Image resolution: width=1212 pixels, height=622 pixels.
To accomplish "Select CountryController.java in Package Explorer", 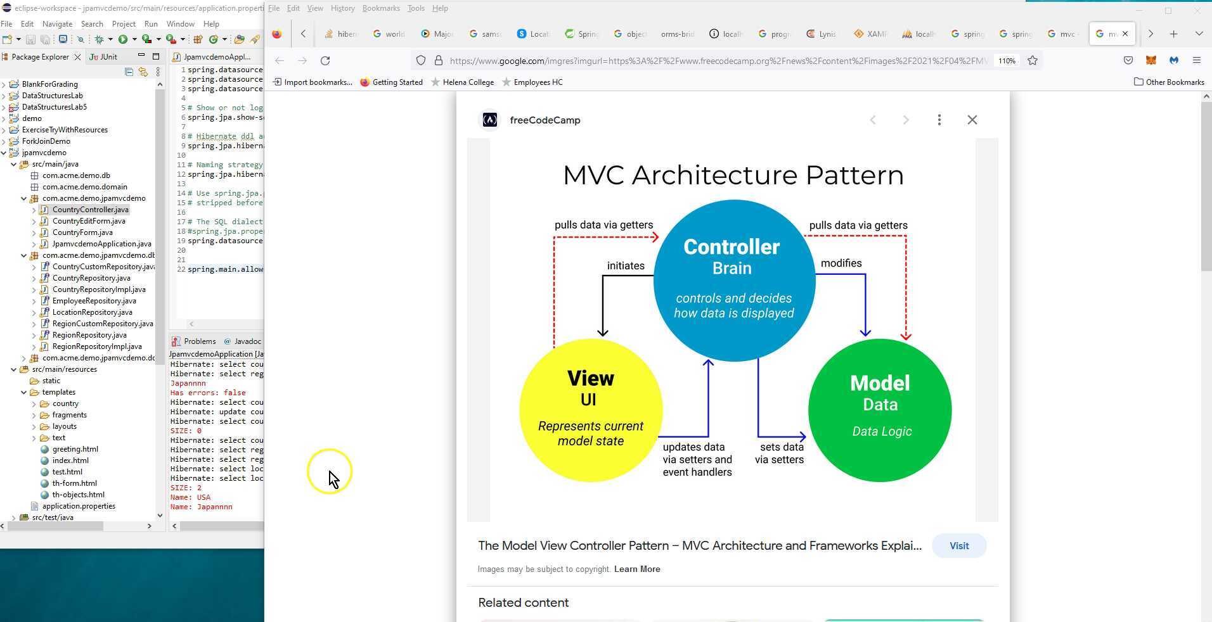I will (90, 210).
